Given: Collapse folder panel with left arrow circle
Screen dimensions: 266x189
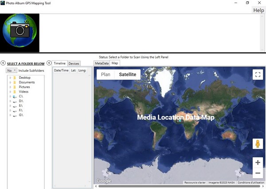Looking at the screenshot, I should tap(3, 63).
